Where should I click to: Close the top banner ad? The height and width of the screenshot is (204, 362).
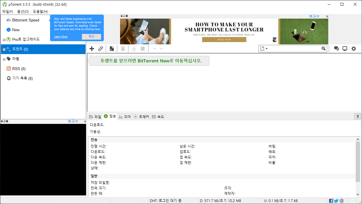click(x=327, y=17)
